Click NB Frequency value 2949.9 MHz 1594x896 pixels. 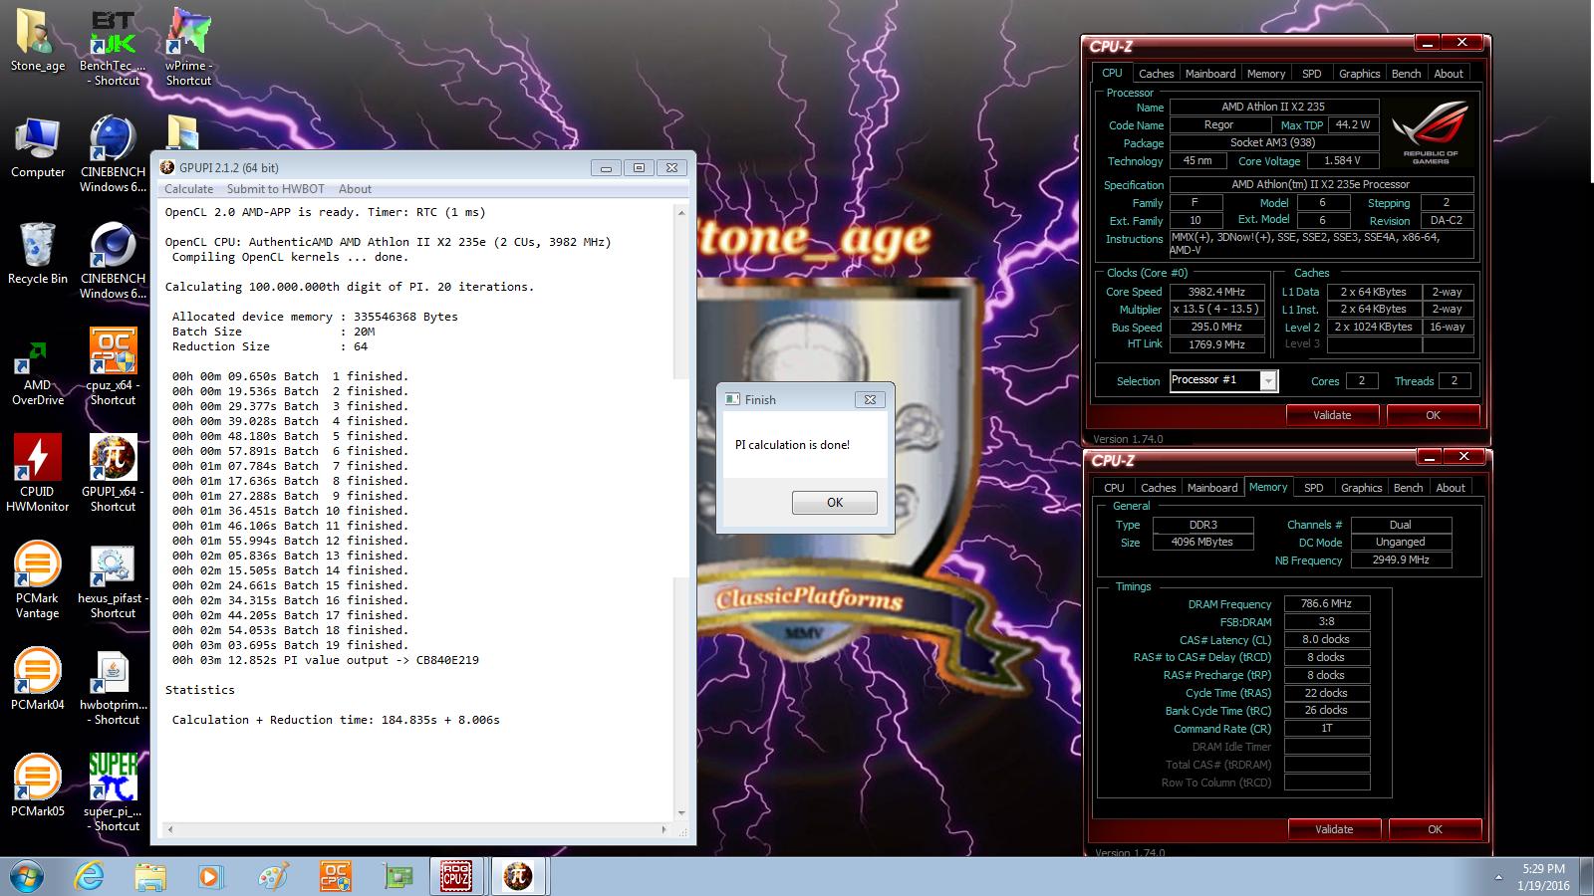1401,560
